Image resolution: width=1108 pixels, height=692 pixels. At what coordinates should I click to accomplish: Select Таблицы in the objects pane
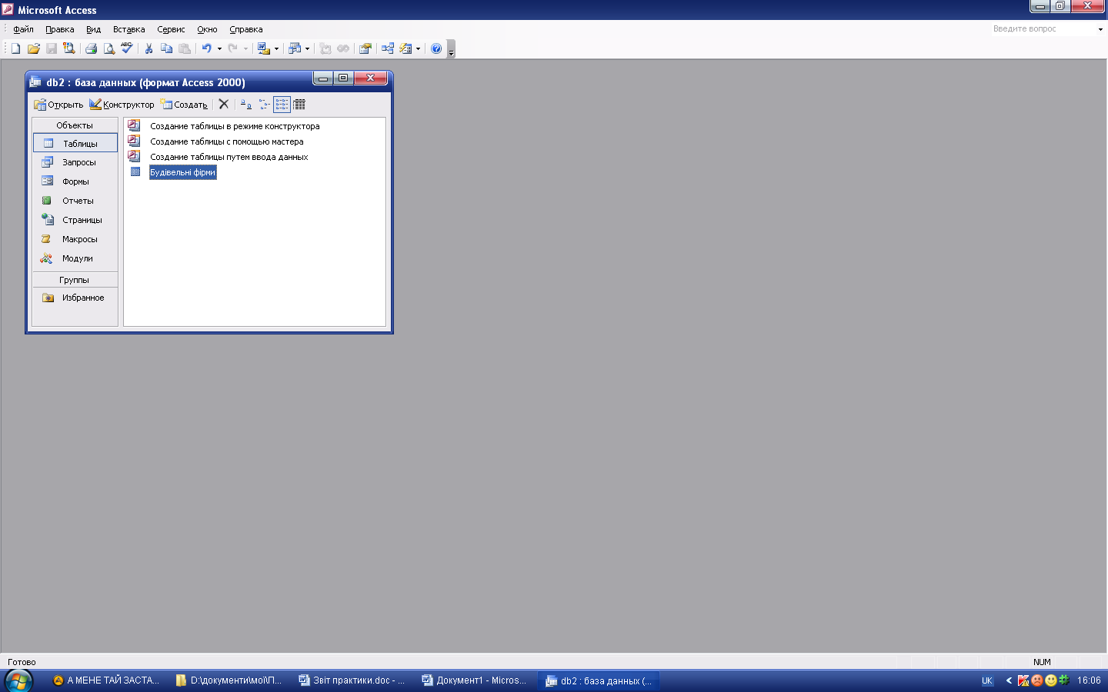click(x=75, y=143)
